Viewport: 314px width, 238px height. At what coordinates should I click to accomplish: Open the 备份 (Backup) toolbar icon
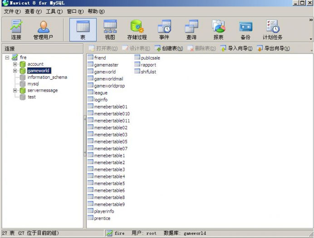245,30
